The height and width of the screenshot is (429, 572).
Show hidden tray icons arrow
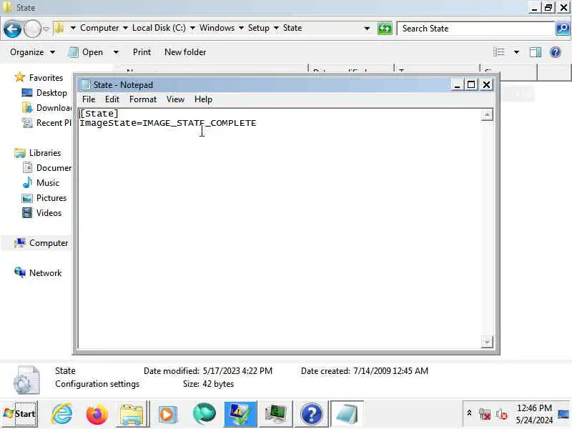[469, 413]
